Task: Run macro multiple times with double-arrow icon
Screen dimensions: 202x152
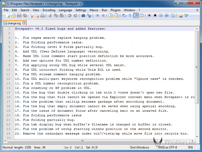Action: pyautogui.click(x=167, y=16)
